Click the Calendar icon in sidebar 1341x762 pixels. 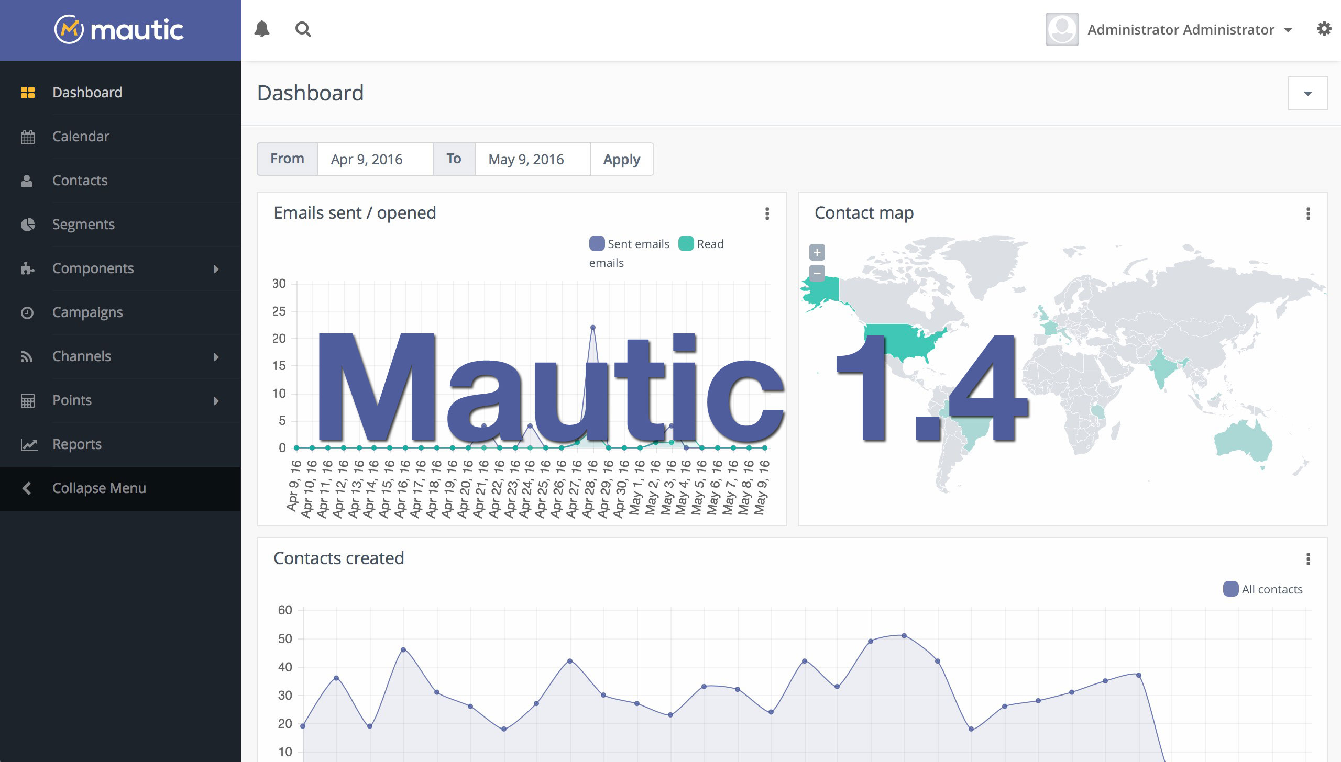pyautogui.click(x=27, y=137)
